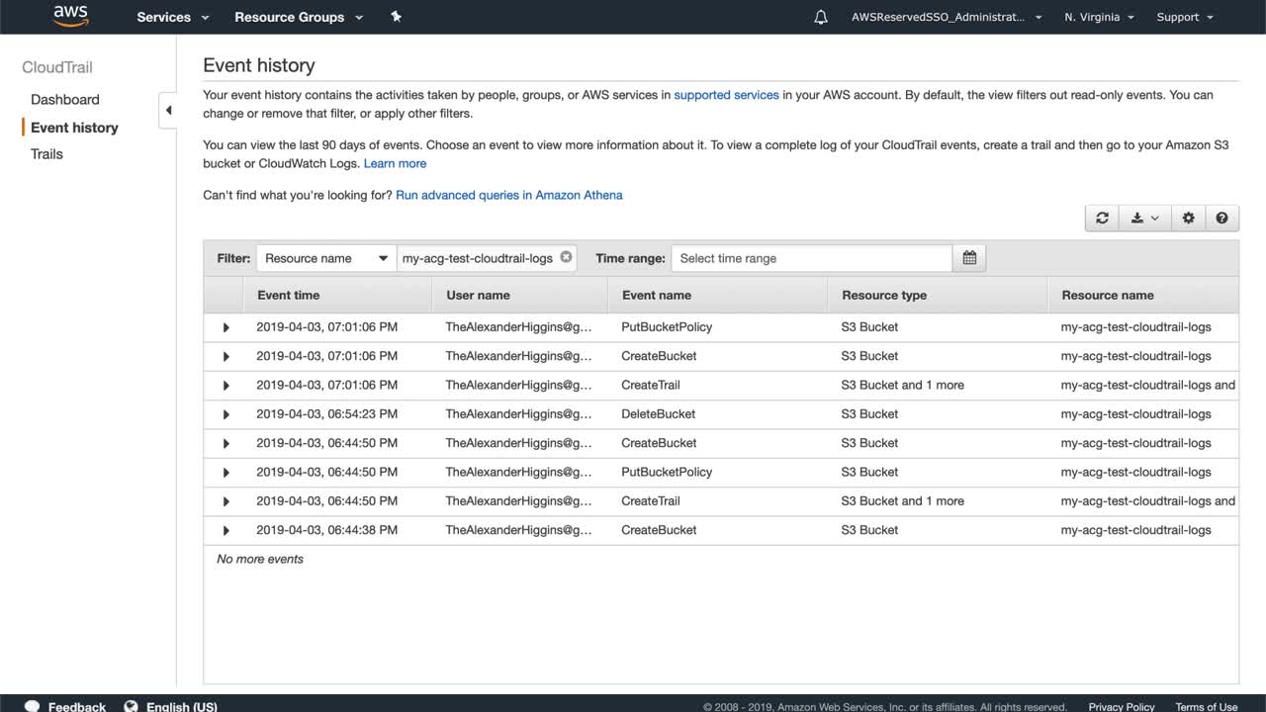Open the Dashboard page in sidebar
The width and height of the screenshot is (1266, 712).
[64, 100]
